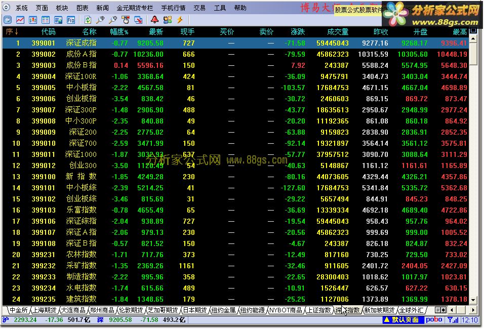Switch to the 日本期货 tab
The height and width of the screenshot is (329, 484).
click(x=195, y=310)
